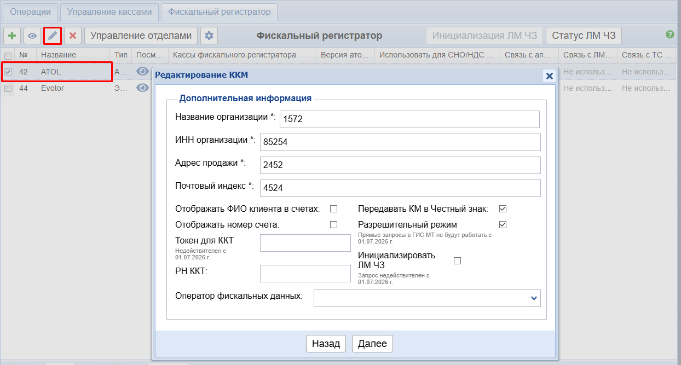Image resolution: width=681 pixels, height=365 pixels.
Task: Click the green plus add icon
Action: click(x=12, y=36)
